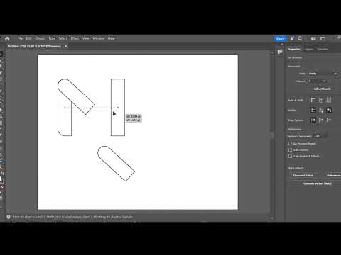Open the Object menu

pos(40,38)
